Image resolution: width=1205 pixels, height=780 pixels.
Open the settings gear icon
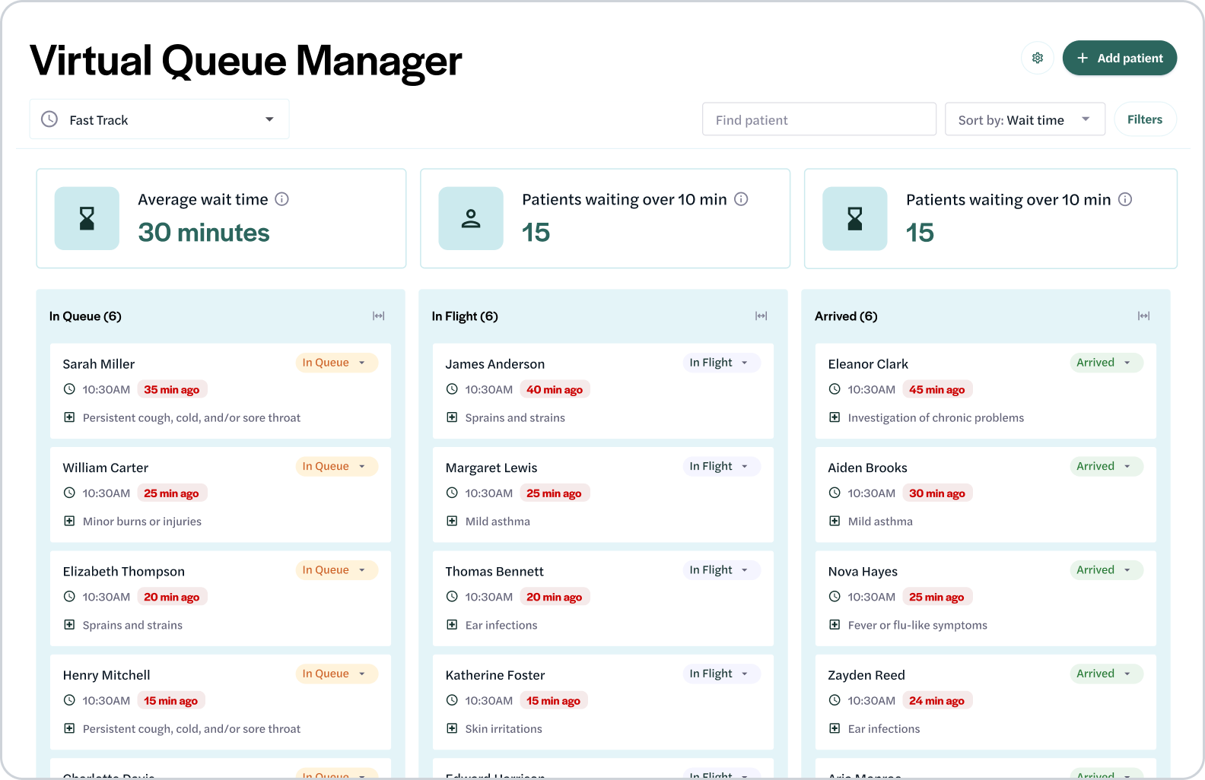click(x=1038, y=58)
